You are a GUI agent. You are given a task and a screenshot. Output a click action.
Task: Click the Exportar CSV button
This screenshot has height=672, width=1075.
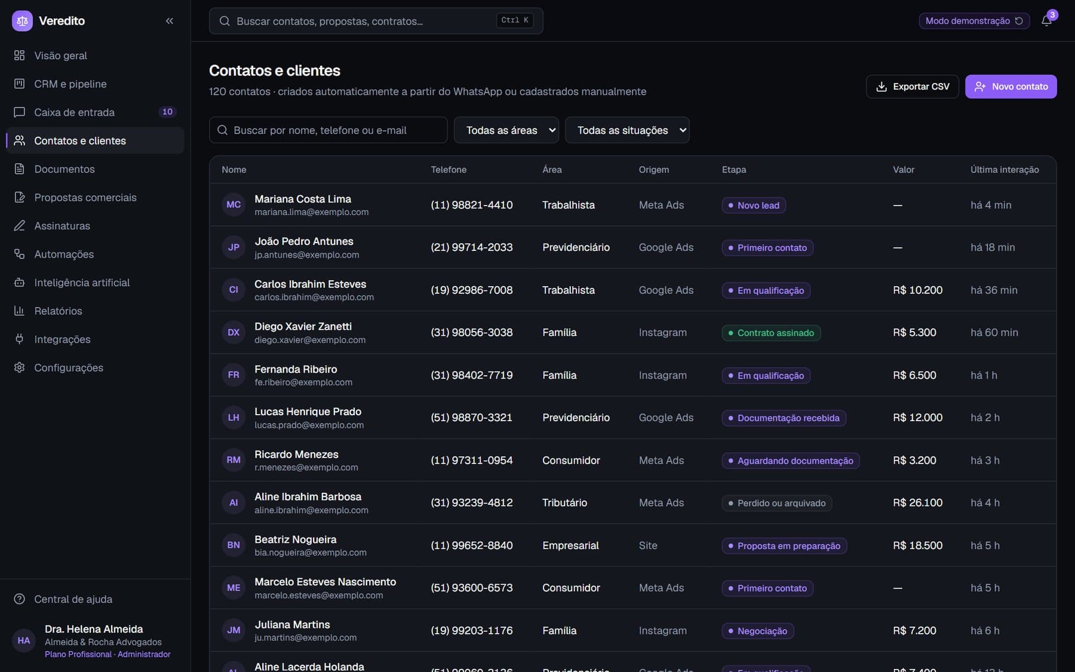[913, 87]
